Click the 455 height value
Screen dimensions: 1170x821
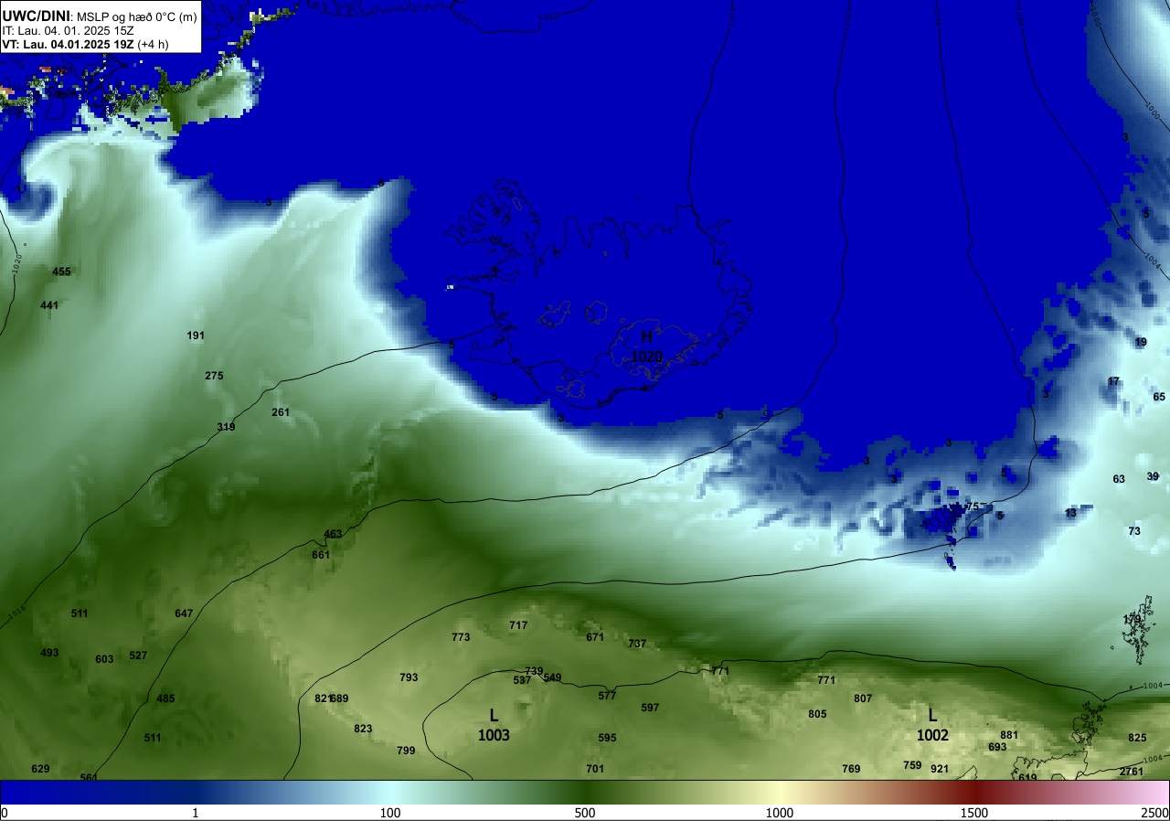(x=61, y=272)
